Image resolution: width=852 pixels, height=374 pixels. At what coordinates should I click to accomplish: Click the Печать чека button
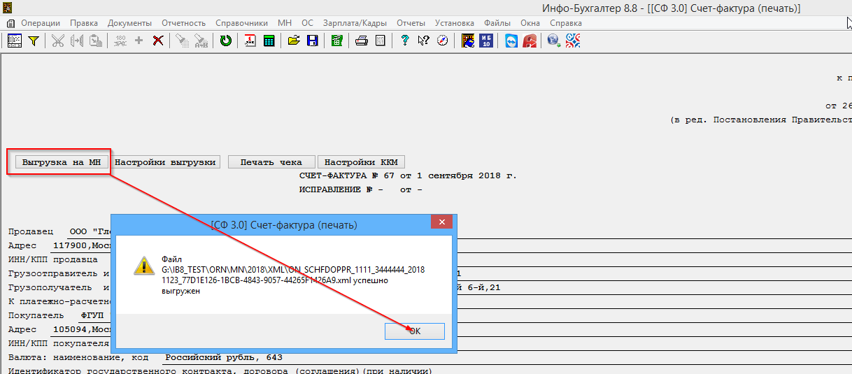pyautogui.click(x=271, y=162)
